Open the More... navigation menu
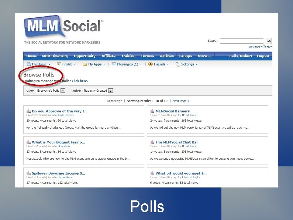293x220 pixels. (204, 56)
